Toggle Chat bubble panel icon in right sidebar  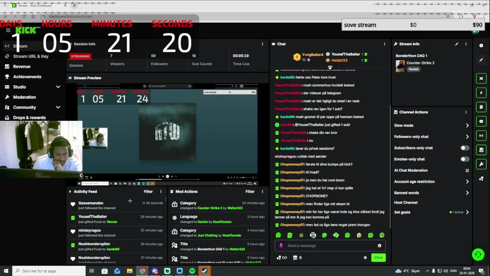click(481, 121)
